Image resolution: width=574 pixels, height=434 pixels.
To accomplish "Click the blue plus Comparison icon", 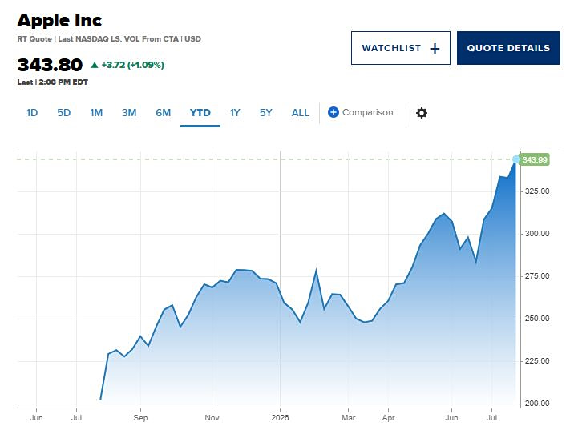I will (x=333, y=112).
